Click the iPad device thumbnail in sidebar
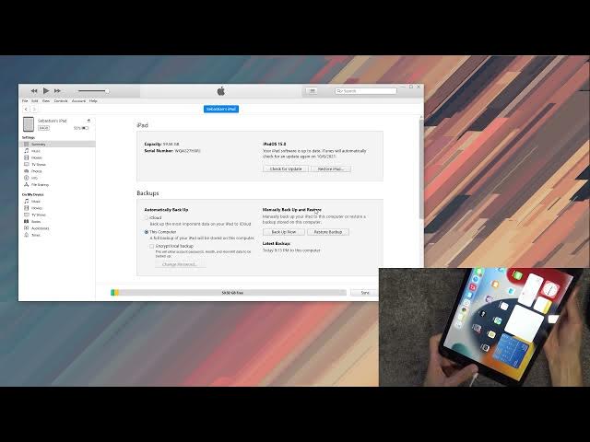590x442 pixels. [29, 124]
